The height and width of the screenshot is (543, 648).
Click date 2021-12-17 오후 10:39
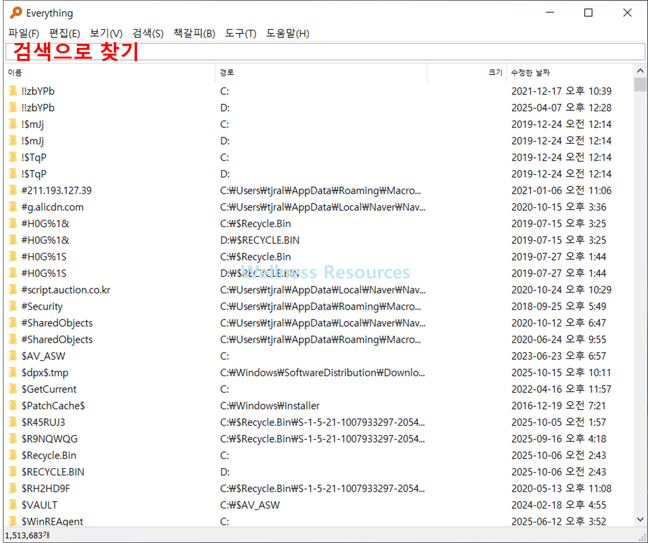coord(561,91)
